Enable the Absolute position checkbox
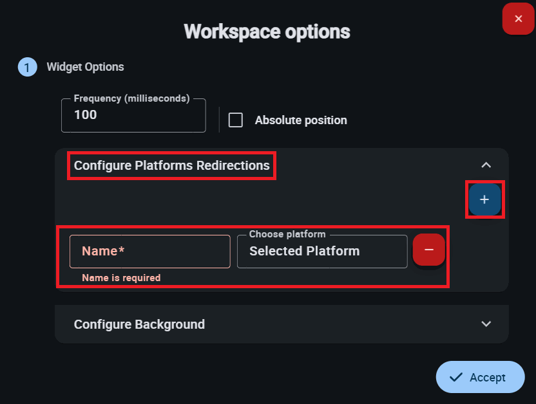The image size is (536, 404). point(236,120)
